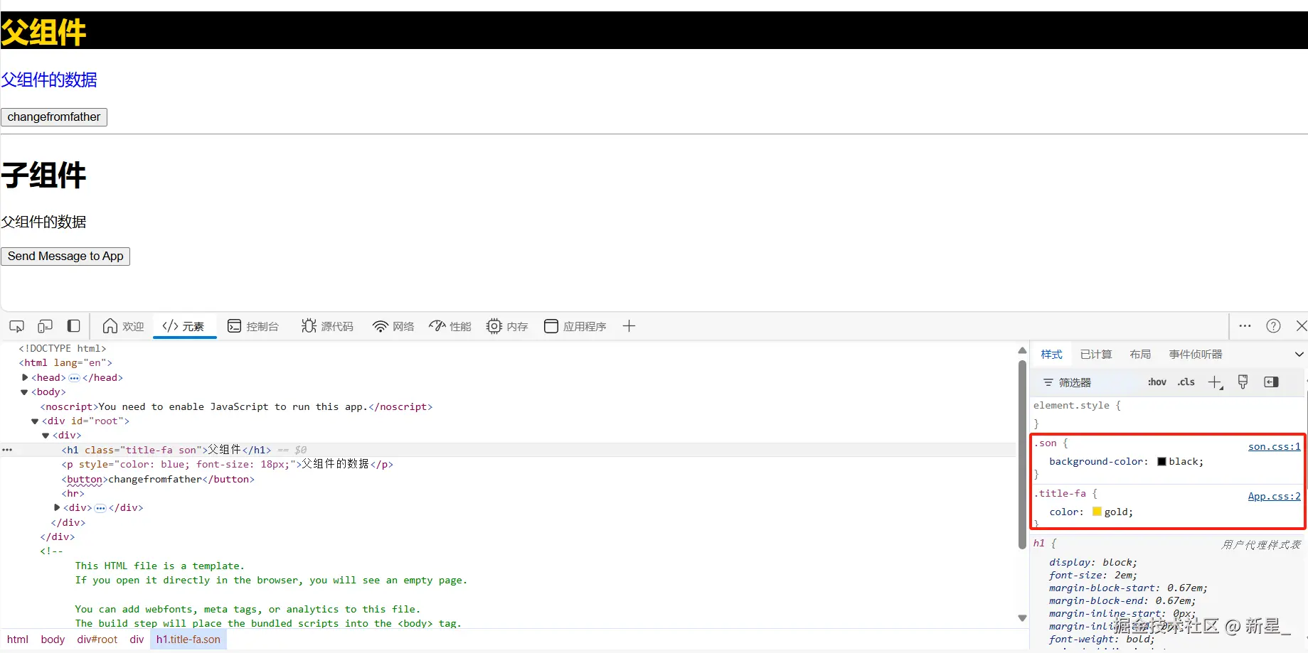Open the 源代码 sources tab
1308x653 pixels.
tap(327, 326)
